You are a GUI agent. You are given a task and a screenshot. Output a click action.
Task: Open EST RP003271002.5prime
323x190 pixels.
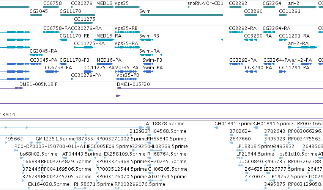[97, 143]
